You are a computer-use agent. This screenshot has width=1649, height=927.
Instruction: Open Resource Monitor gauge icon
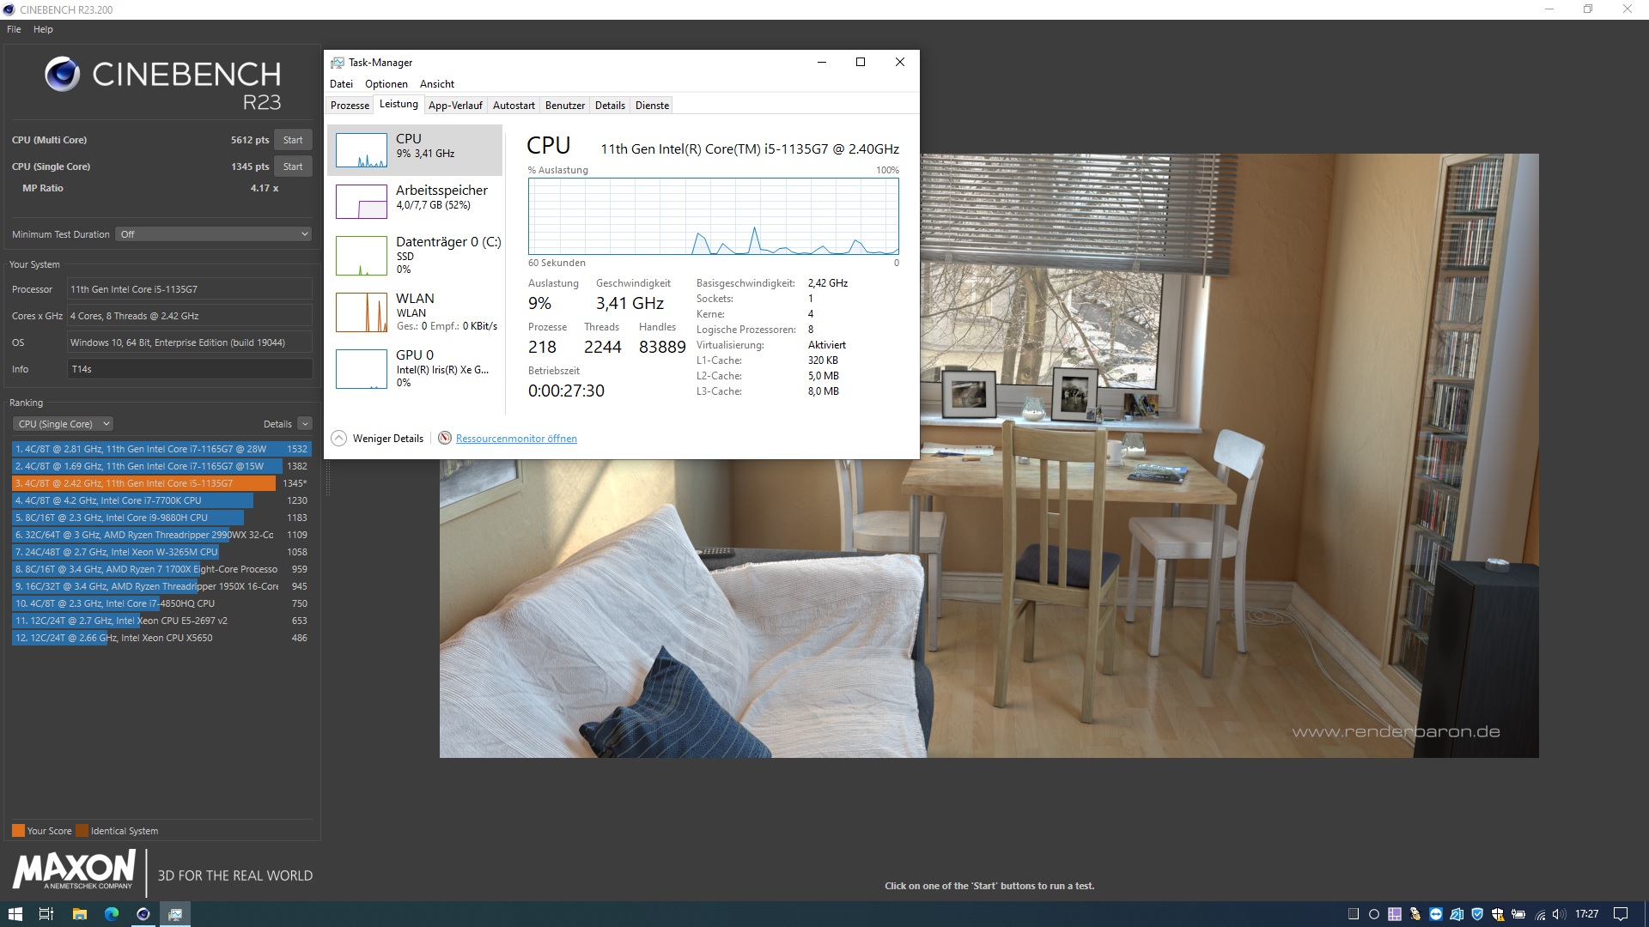pos(445,438)
